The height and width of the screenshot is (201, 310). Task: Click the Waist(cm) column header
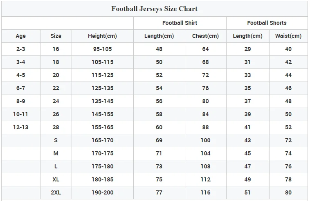[288, 36]
